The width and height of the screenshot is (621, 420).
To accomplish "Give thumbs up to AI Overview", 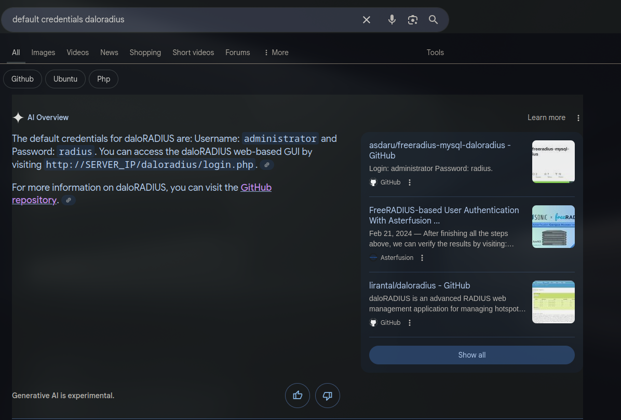I will click(x=298, y=396).
